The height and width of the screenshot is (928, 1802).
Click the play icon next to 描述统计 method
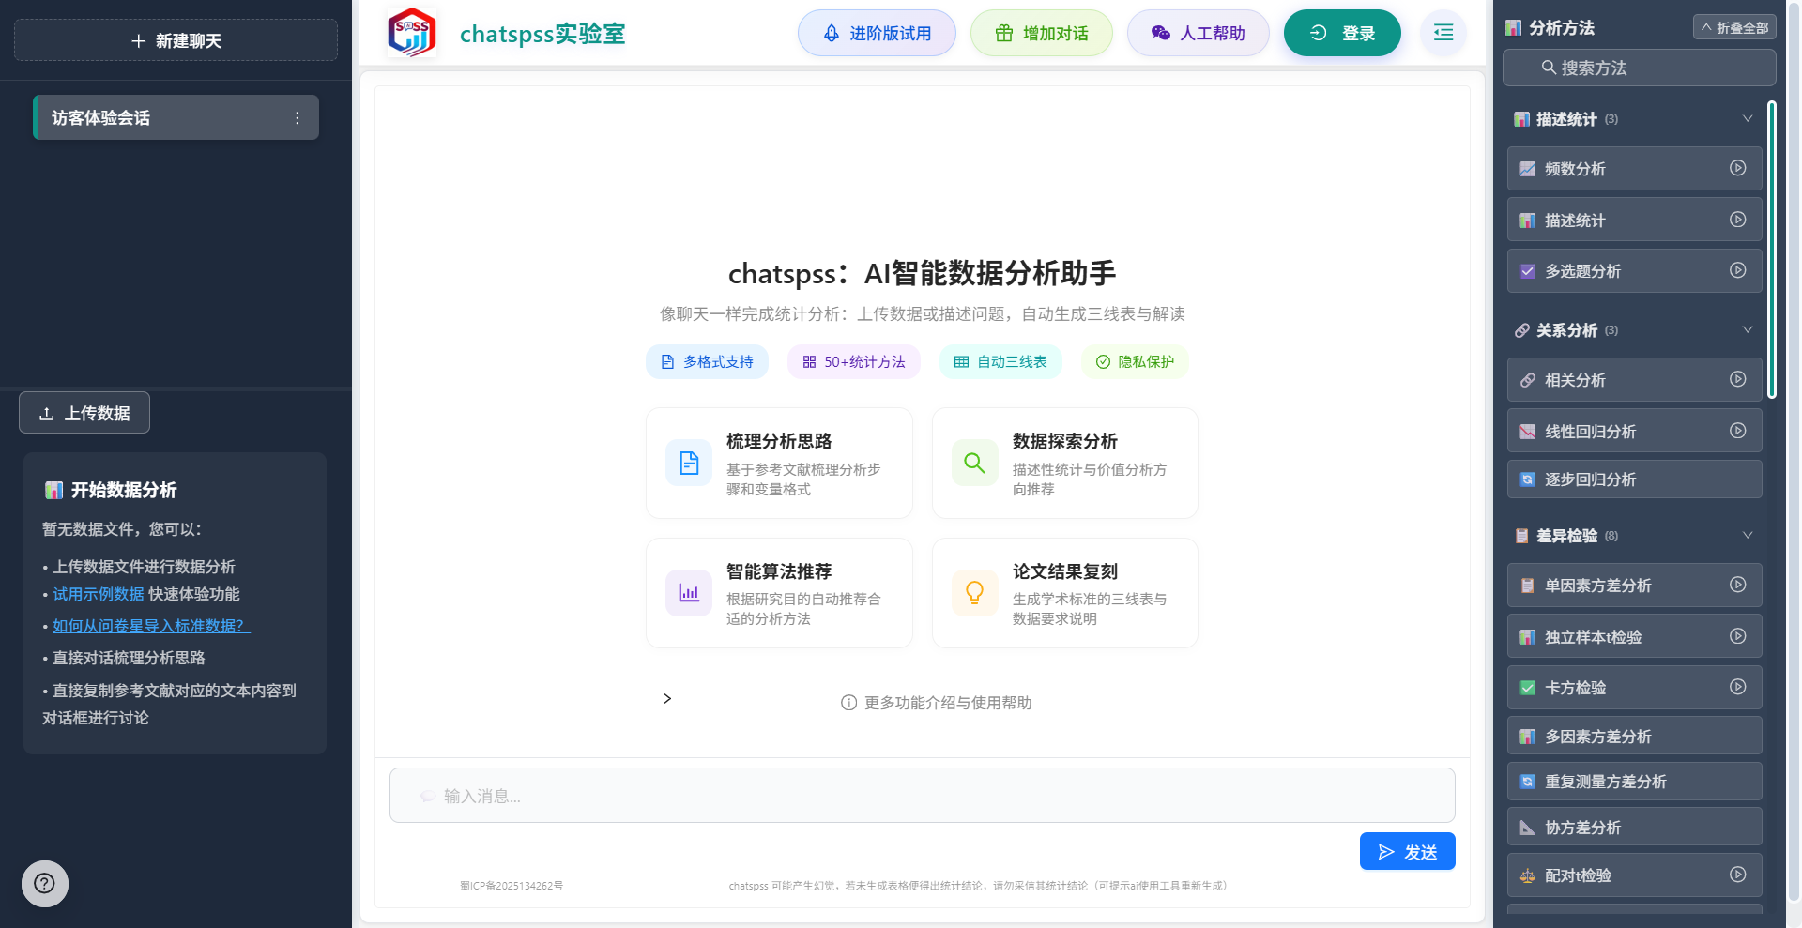(x=1738, y=220)
